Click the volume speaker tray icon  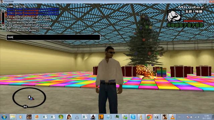[199, 117]
